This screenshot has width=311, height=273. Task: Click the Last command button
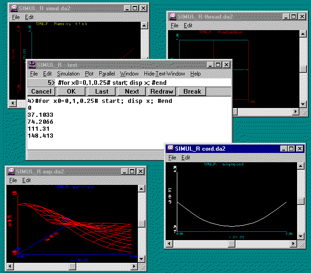pos(102,91)
